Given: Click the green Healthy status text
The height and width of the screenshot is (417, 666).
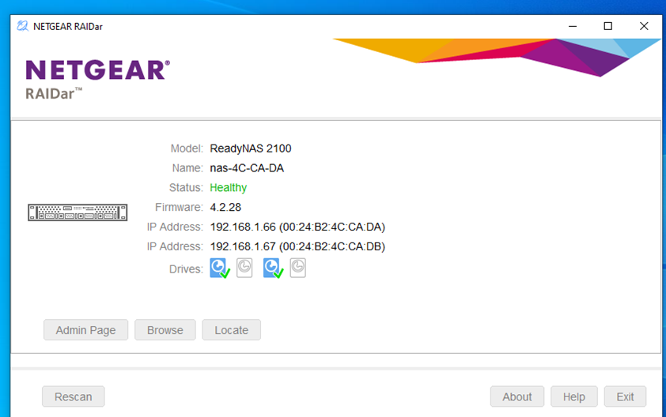Looking at the screenshot, I should point(229,187).
